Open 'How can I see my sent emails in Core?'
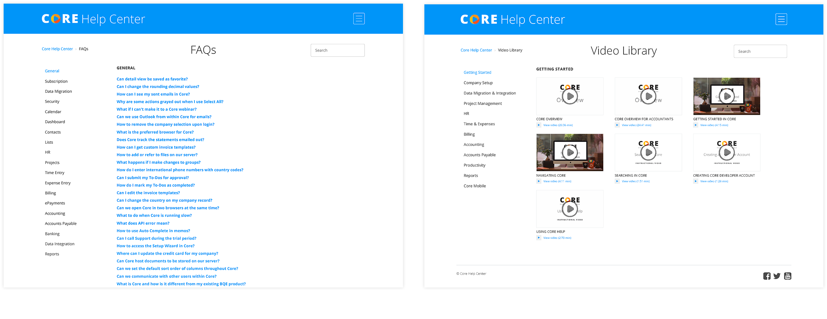Image resolution: width=827 pixels, height=319 pixels. tap(153, 94)
